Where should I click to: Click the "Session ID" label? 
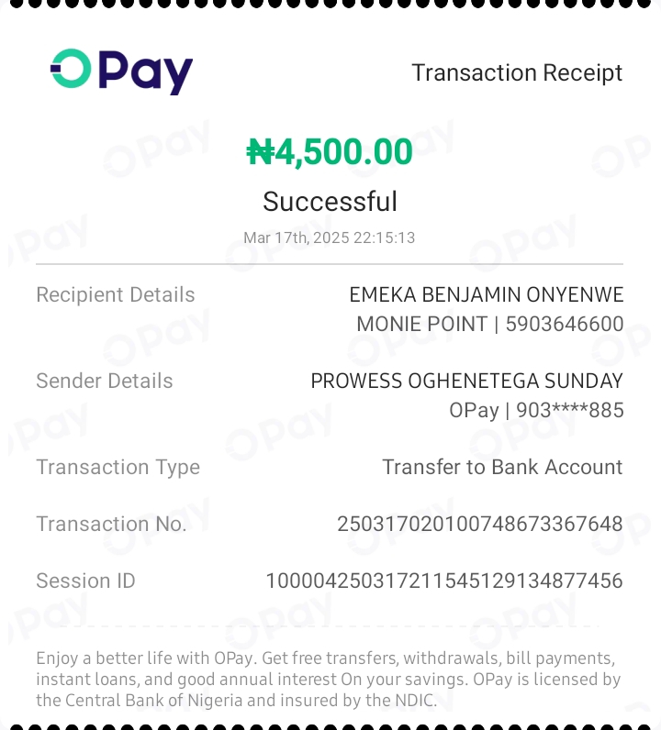point(85,581)
